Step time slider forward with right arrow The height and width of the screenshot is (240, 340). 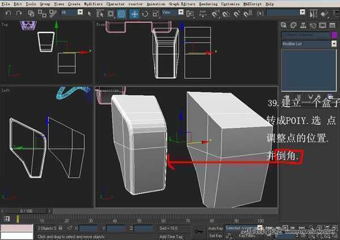point(50,211)
